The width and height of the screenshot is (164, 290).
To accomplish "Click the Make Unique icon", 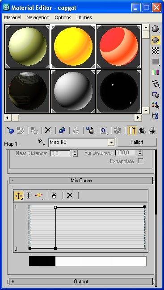I will [76, 130].
